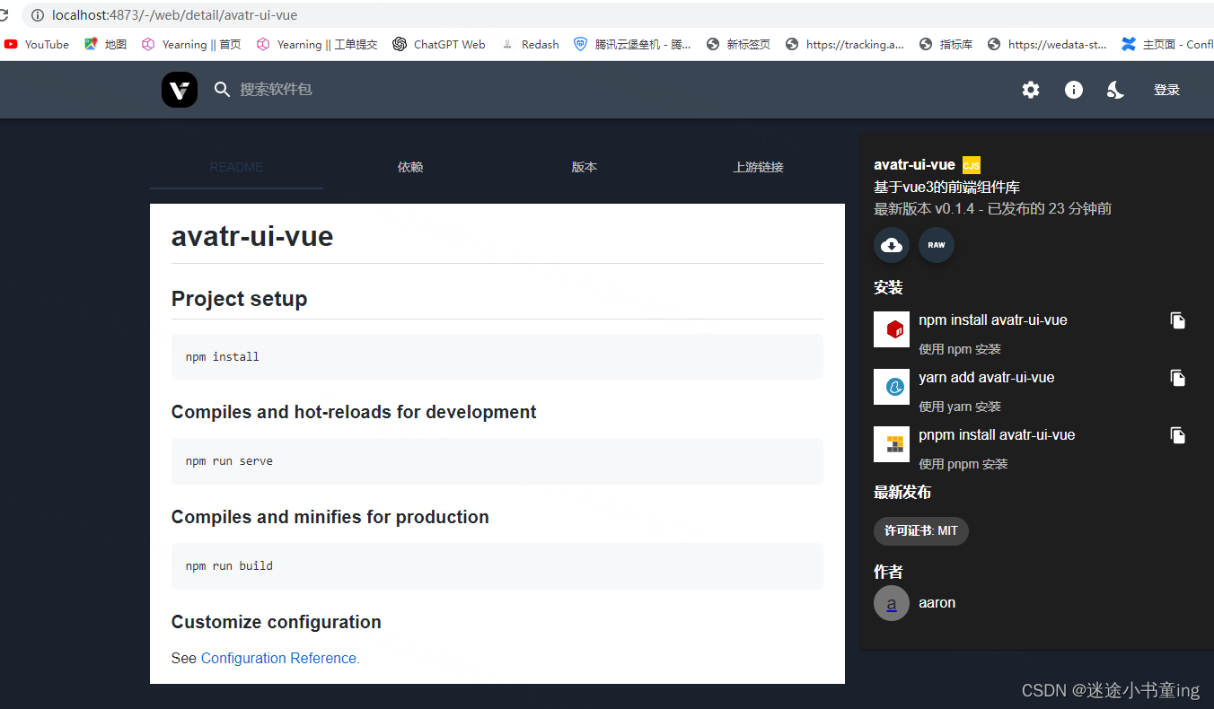The width and height of the screenshot is (1214, 709).
Task: Click the pnpm logo icon
Action: coord(892,444)
